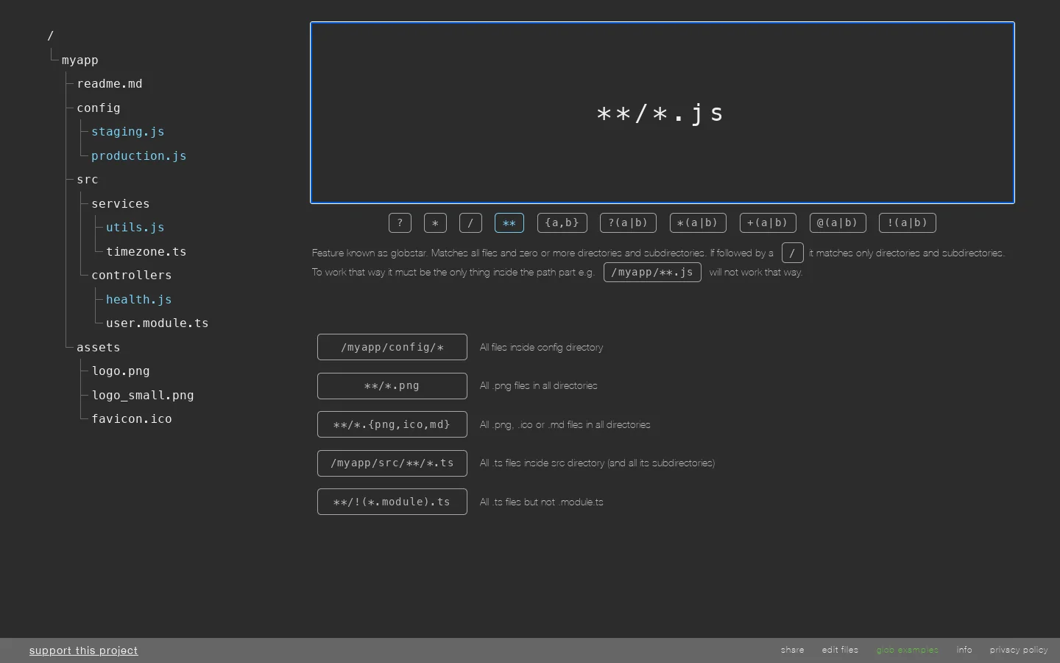
Task: Click 'All .ts files but not .module.ts' text
Action: click(541, 502)
